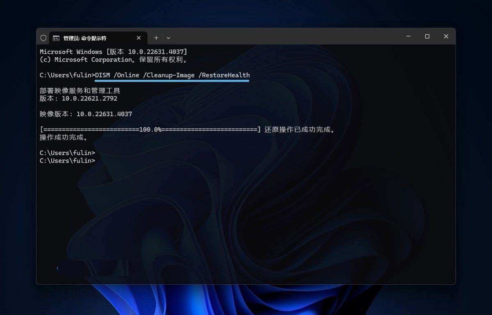
Task: Click the Microsoft Corporation copyright line
Action: pos(113,60)
